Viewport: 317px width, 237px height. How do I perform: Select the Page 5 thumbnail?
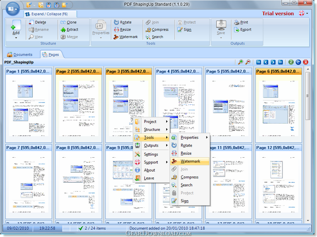[229, 105]
